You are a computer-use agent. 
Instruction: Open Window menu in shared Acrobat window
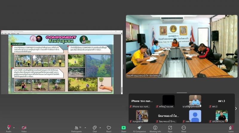[13, 33]
